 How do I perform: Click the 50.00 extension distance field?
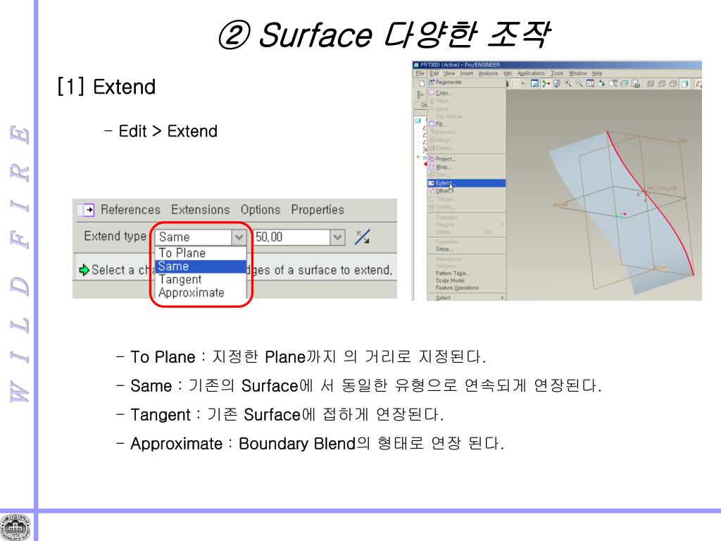291,237
